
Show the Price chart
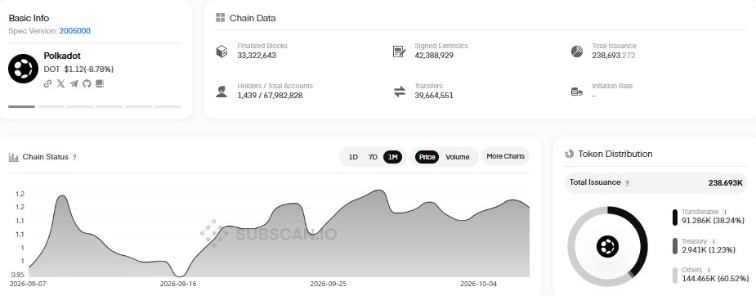point(427,157)
